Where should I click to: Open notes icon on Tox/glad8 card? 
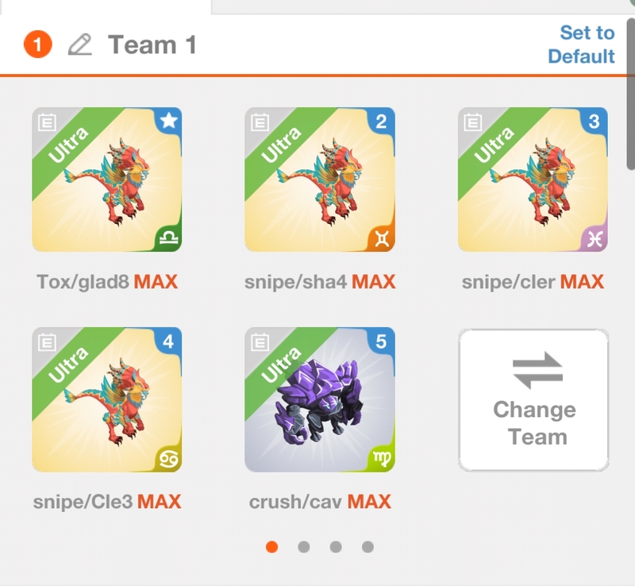click(x=47, y=121)
